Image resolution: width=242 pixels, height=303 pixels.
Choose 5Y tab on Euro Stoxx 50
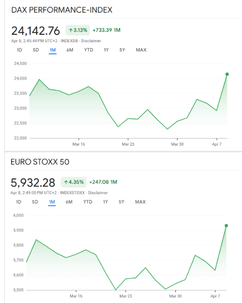(x=121, y=202)
